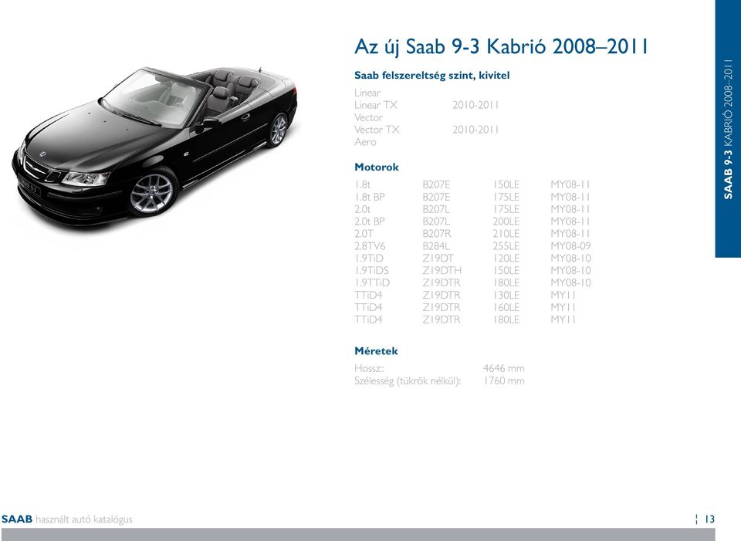Viewport: 741px width, 541px height.
Task: Select the page number "13"
Action: (x=709, y=519)
